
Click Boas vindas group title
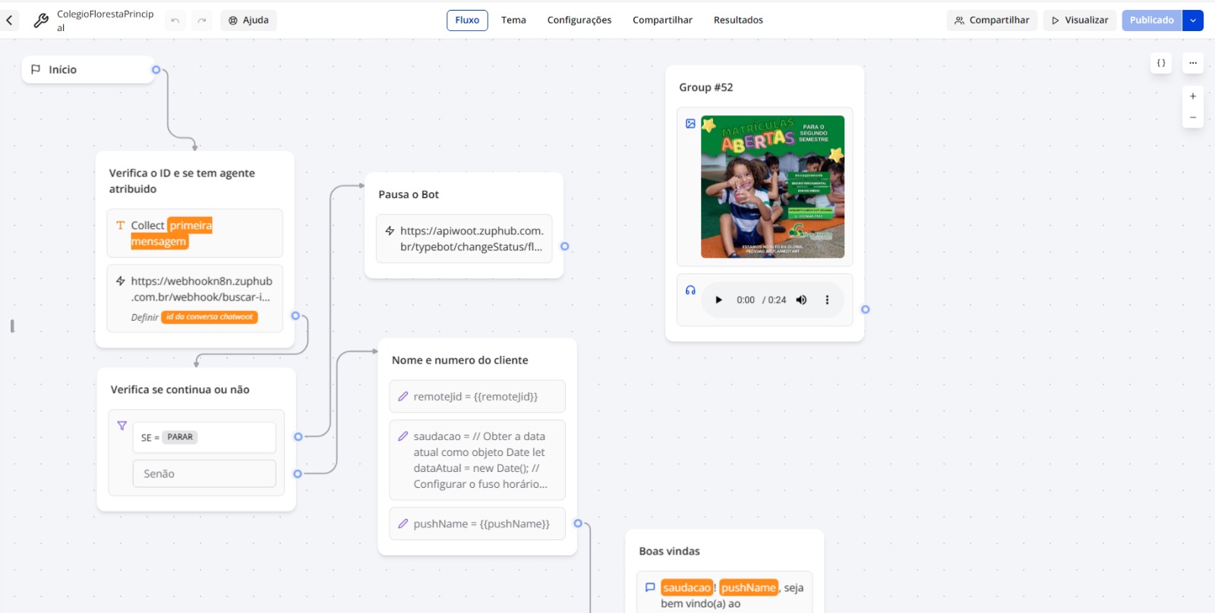coord(669,552)
